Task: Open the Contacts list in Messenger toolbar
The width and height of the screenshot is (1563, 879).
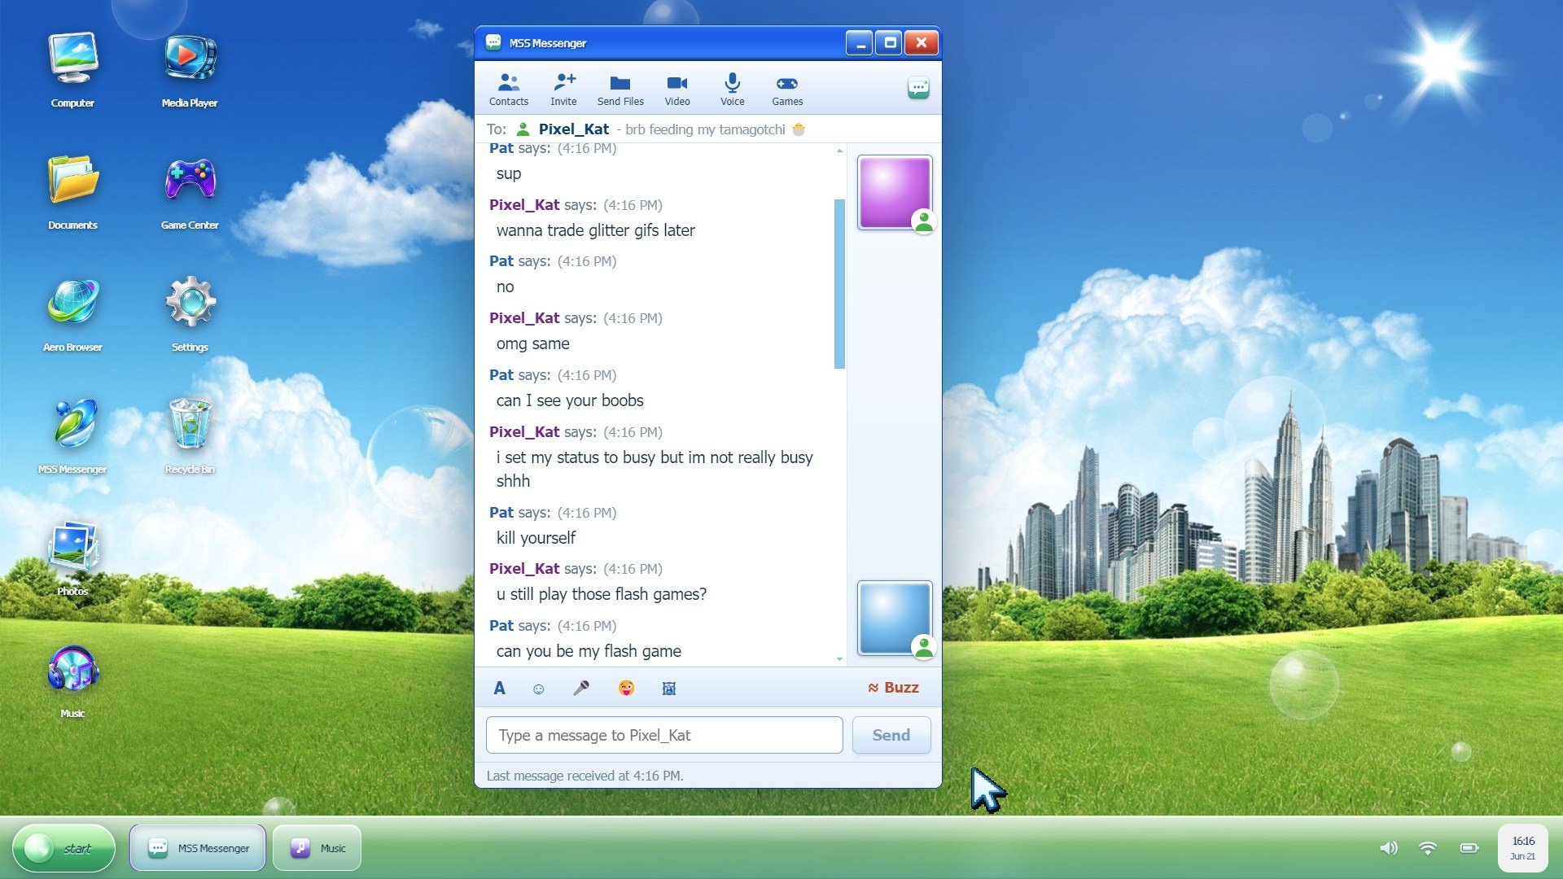Action: pos(509,90)
